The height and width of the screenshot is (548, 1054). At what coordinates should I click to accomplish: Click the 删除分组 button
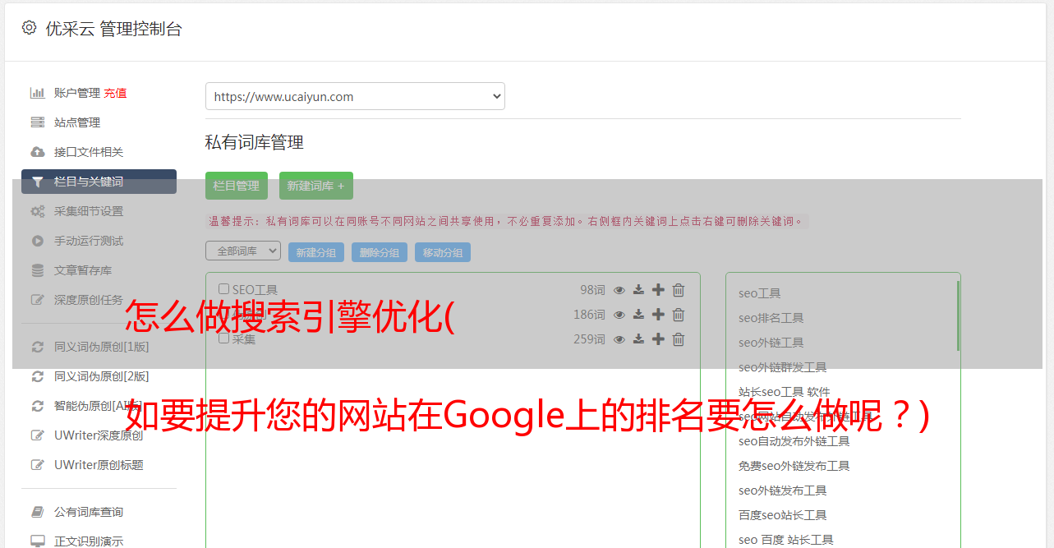tap(380, 252)
